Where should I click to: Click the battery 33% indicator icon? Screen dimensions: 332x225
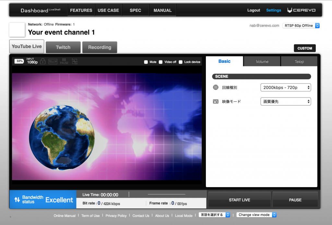point(19,61)
